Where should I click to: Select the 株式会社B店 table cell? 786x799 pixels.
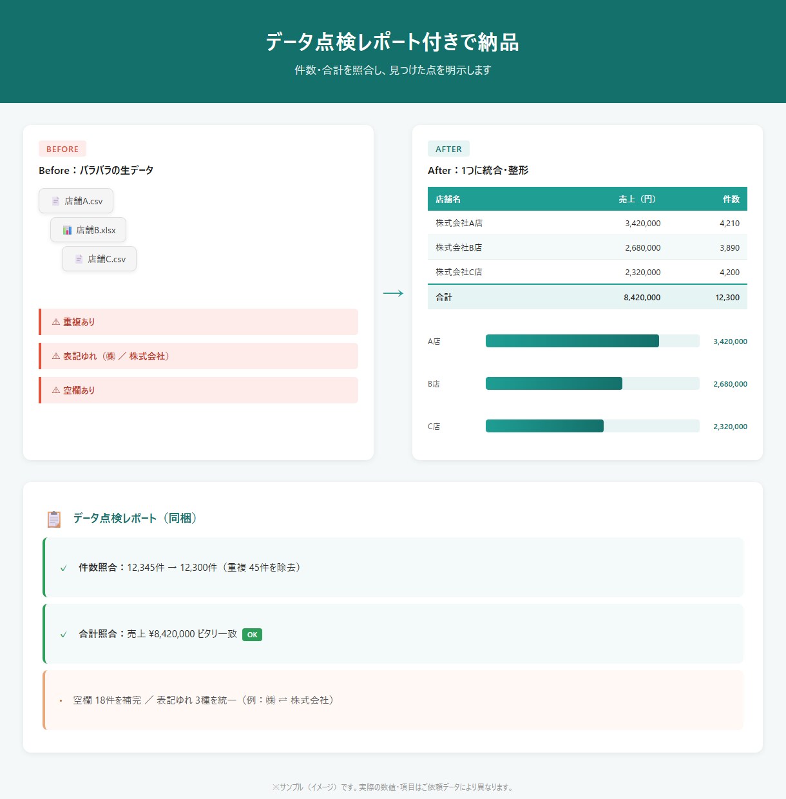pos(459,247)
